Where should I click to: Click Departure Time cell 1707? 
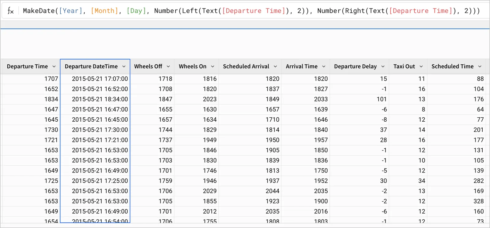[x=31, y=79]
